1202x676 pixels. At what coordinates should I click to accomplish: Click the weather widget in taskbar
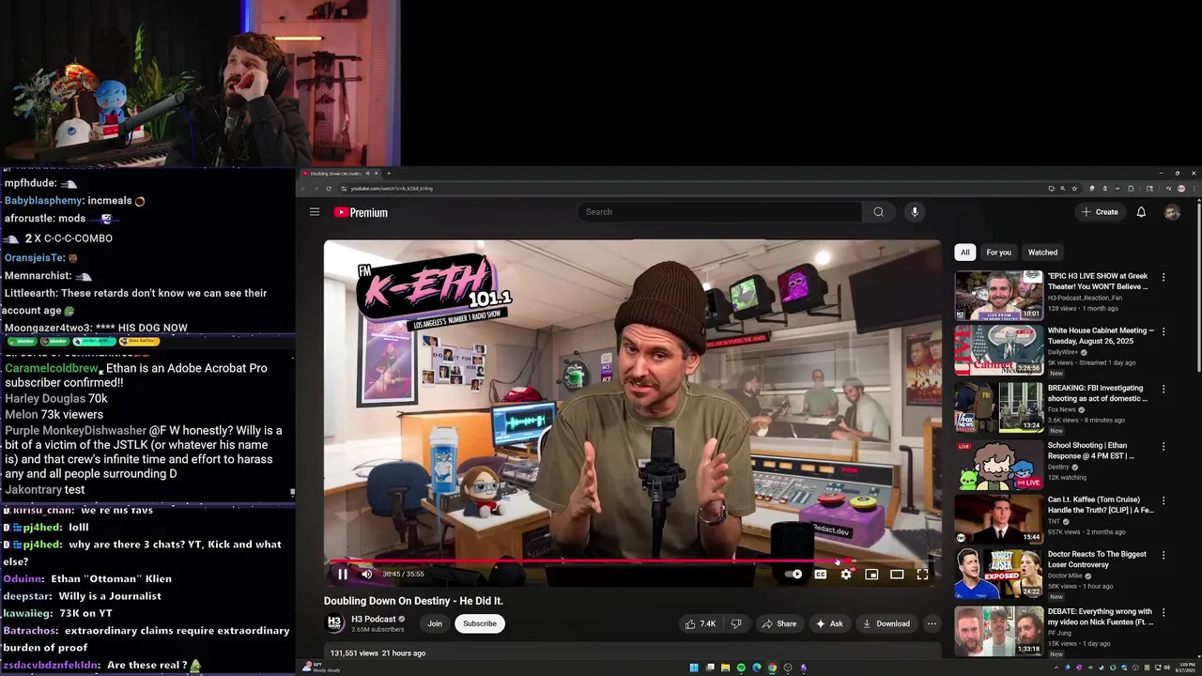(321, 668)
